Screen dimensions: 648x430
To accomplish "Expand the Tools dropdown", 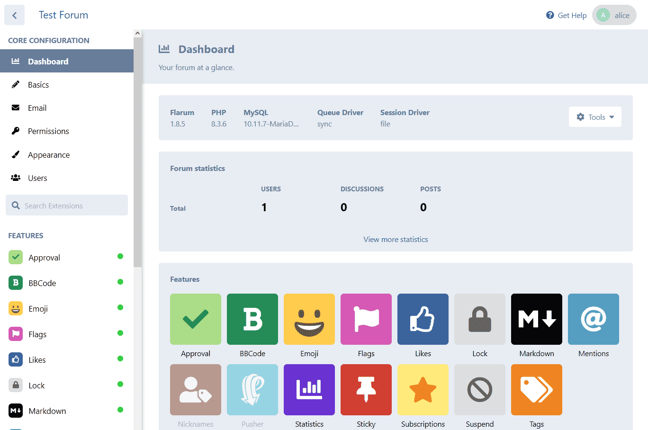I will (594, 117).
